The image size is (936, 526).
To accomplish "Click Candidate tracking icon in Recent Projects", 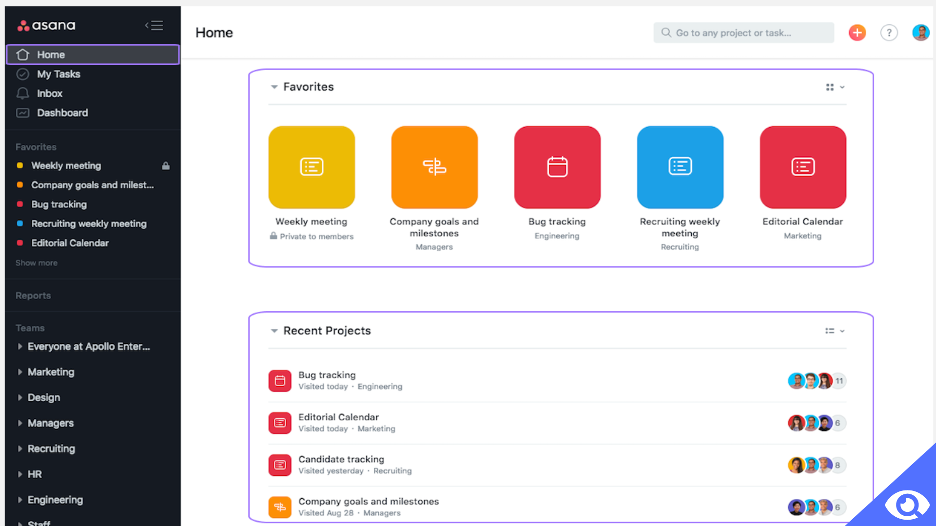I will 280,465.
